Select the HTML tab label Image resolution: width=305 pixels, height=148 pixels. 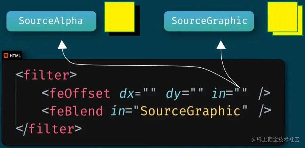[x=15, y=56]
